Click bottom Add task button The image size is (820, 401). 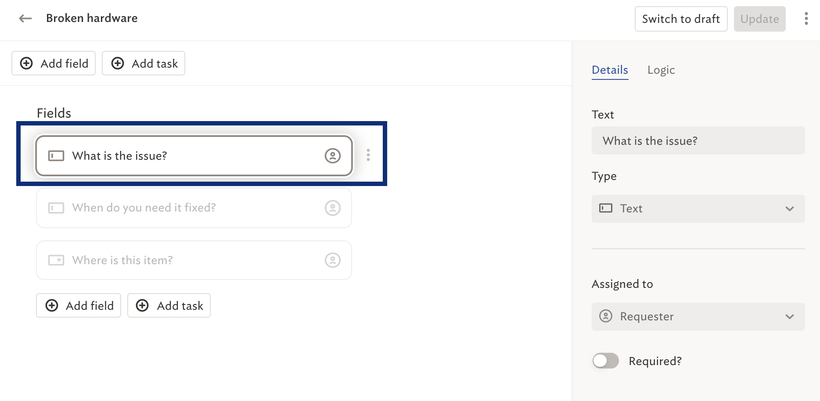(x=169, y=305)
